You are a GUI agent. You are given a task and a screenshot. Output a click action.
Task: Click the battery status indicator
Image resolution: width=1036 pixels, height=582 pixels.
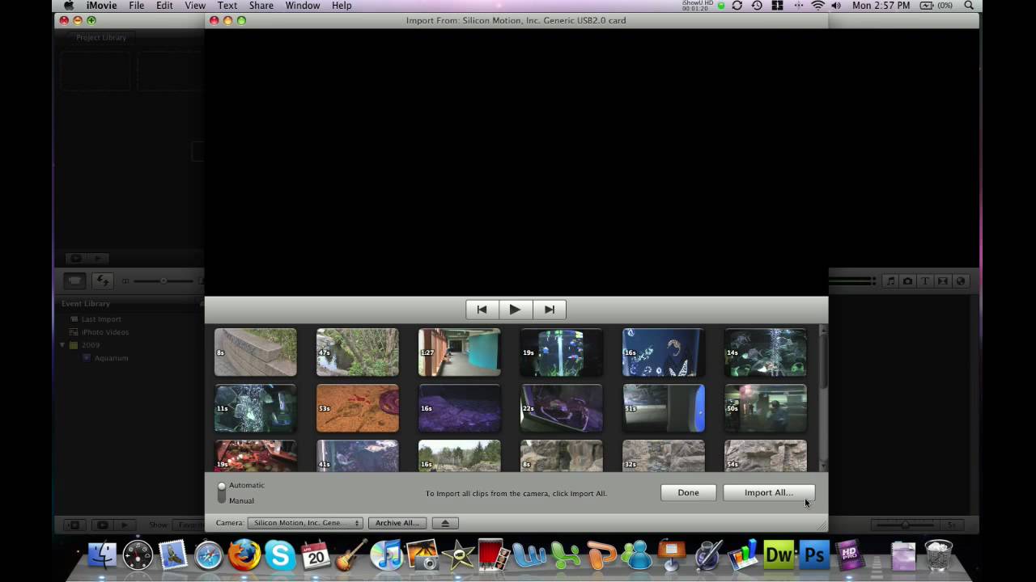[x=935, y=6]
